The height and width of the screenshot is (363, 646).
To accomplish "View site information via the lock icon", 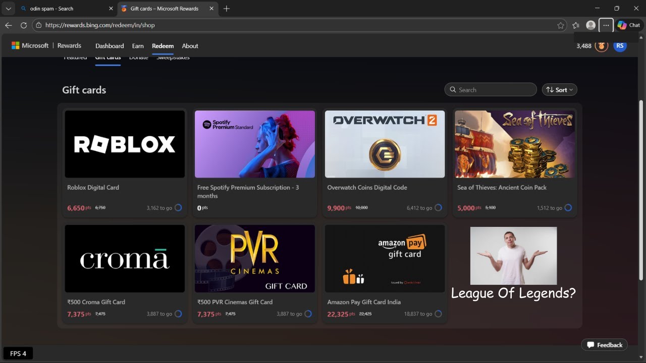I will coord(38,25).
